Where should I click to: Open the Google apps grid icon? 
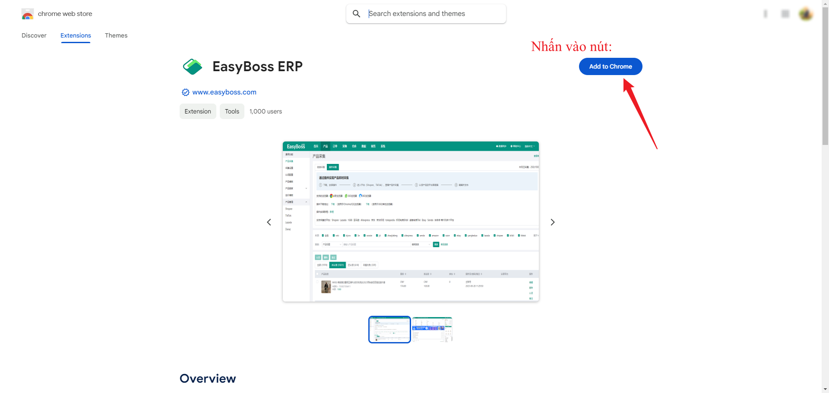785,14
